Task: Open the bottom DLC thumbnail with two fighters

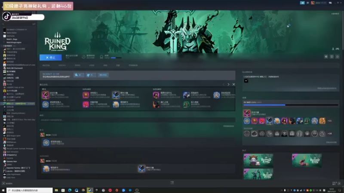Action: (258, 174)
